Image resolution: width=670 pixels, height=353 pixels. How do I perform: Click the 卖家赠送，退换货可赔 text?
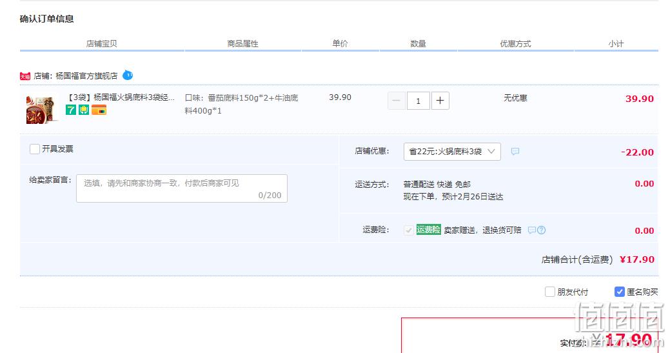482,230
